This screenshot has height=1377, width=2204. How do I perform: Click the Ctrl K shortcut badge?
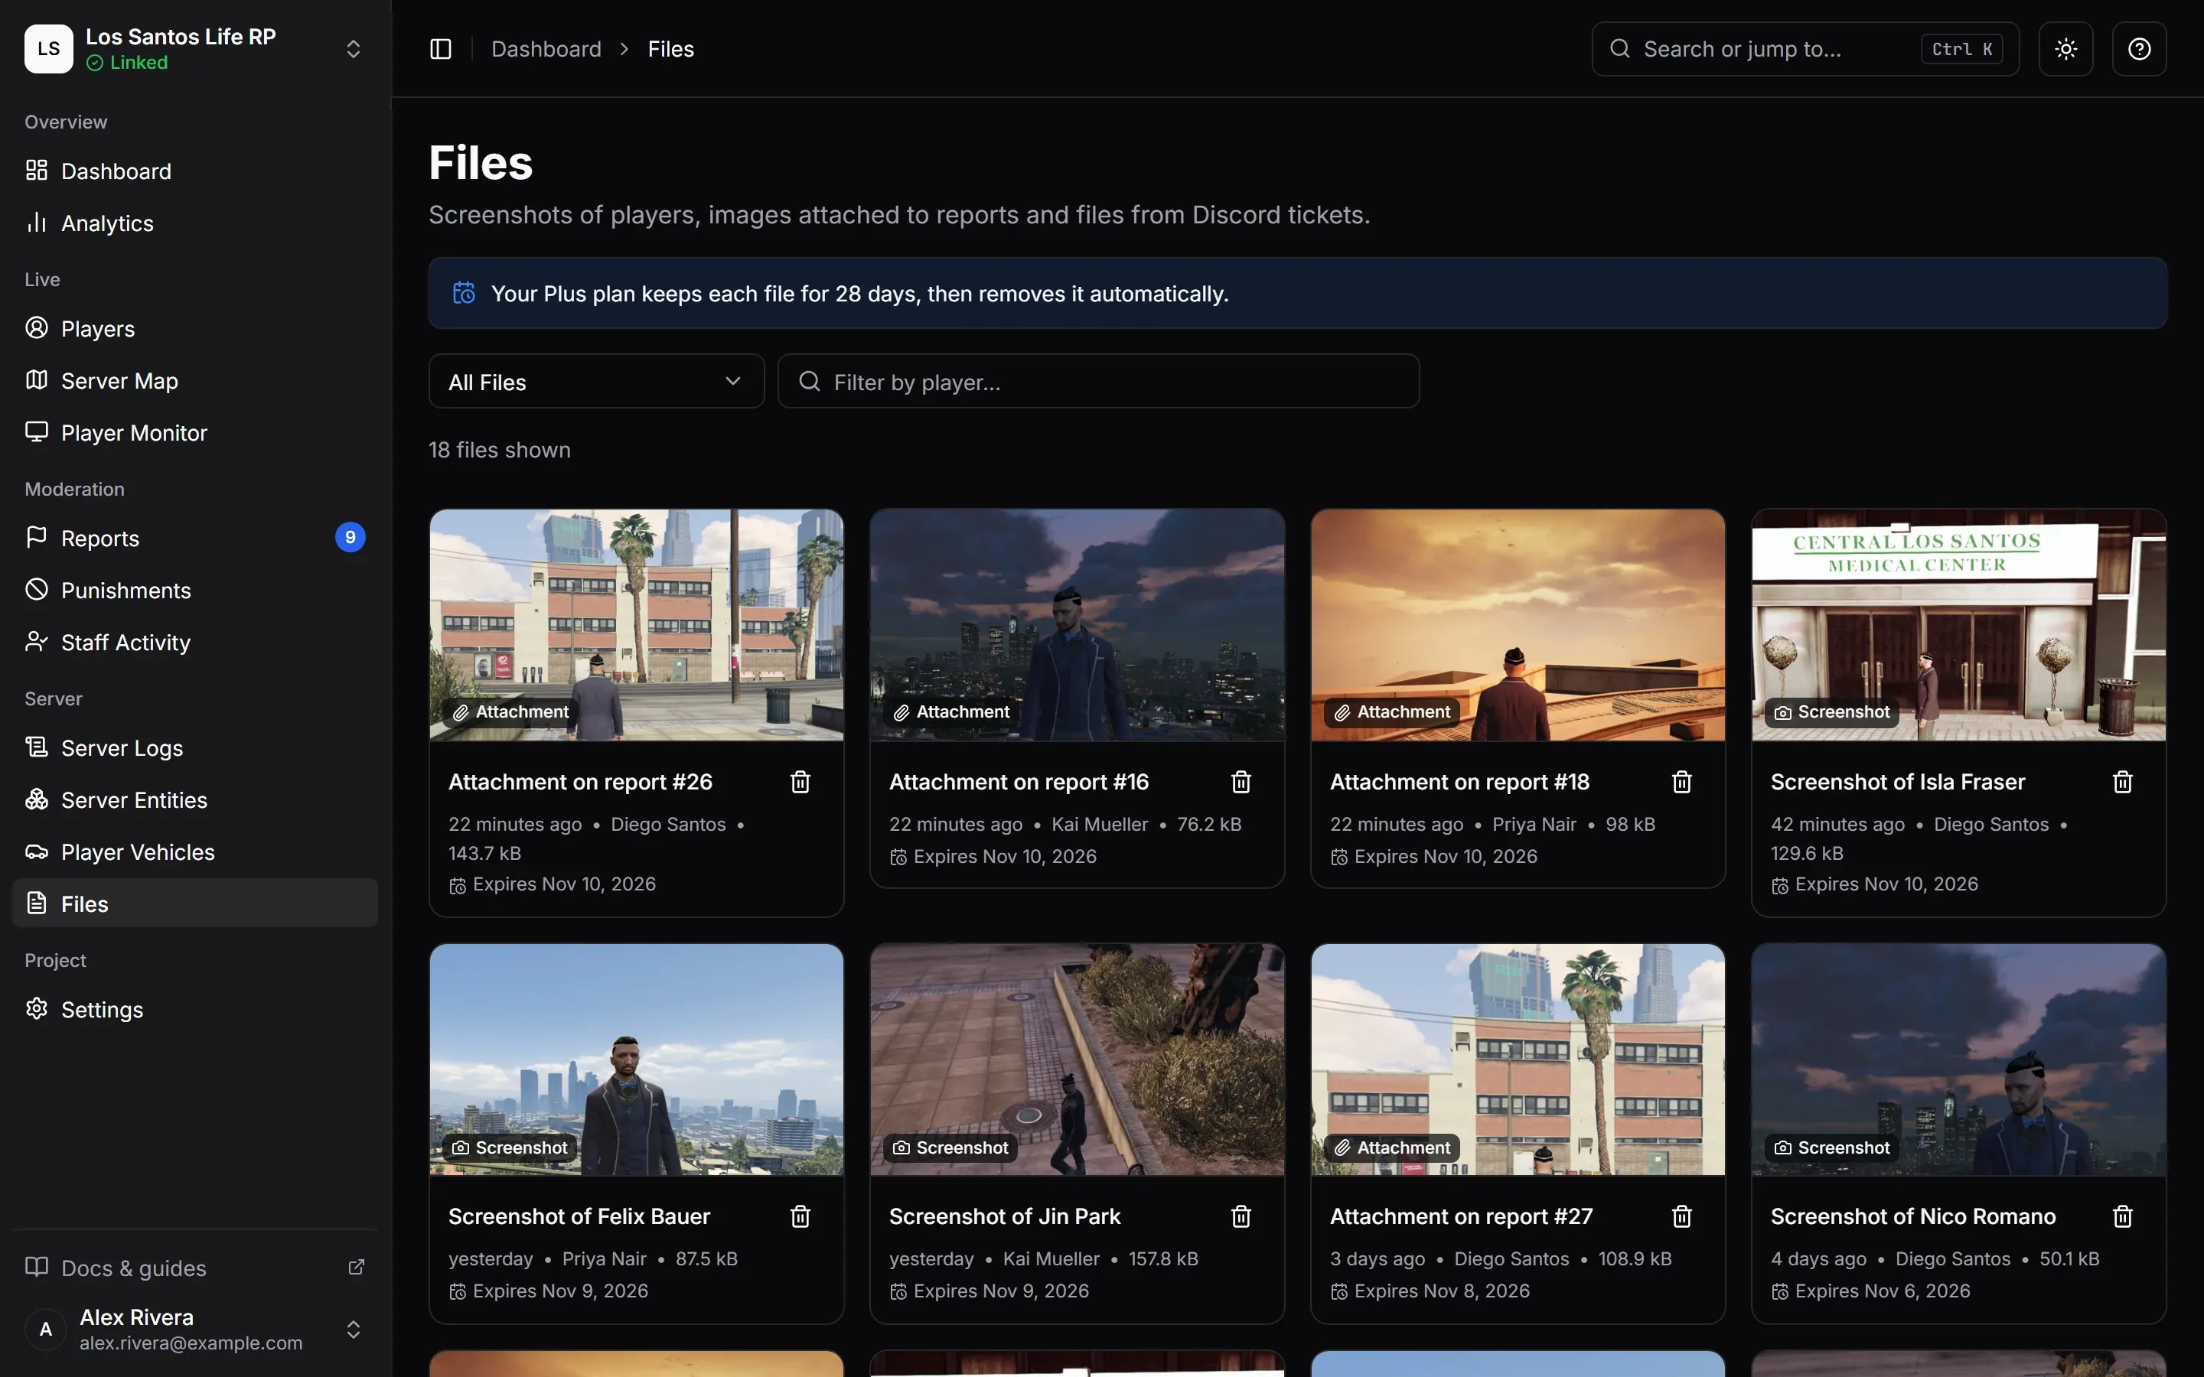[1961, 49]
